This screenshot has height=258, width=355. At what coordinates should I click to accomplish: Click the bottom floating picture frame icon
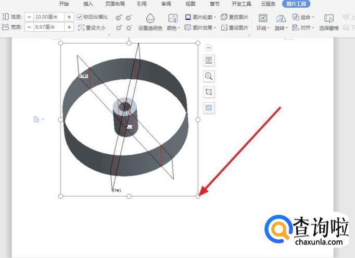tap(209, 108)
